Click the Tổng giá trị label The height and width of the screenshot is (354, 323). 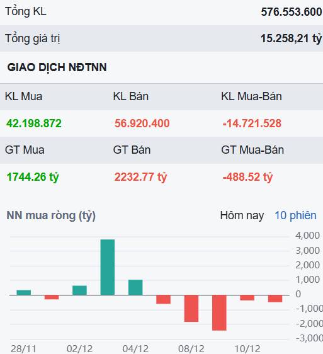pyautogui.click(x=33, y=38)
